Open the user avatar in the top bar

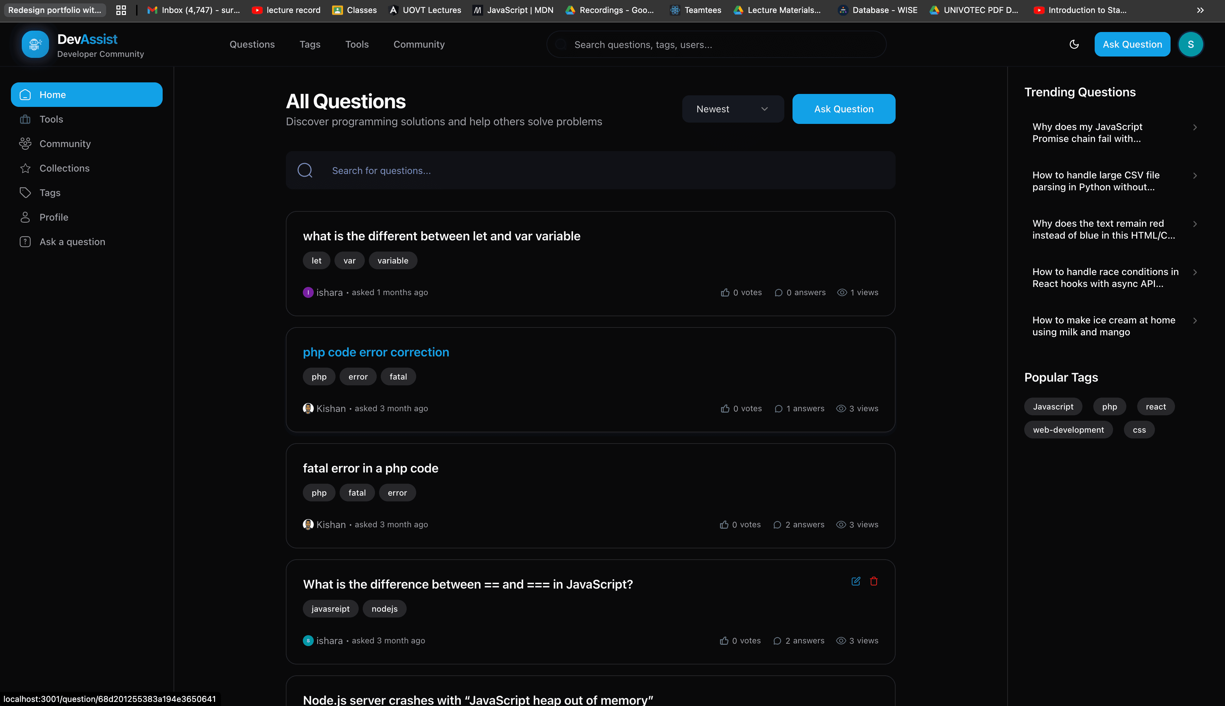point(1191,44)
